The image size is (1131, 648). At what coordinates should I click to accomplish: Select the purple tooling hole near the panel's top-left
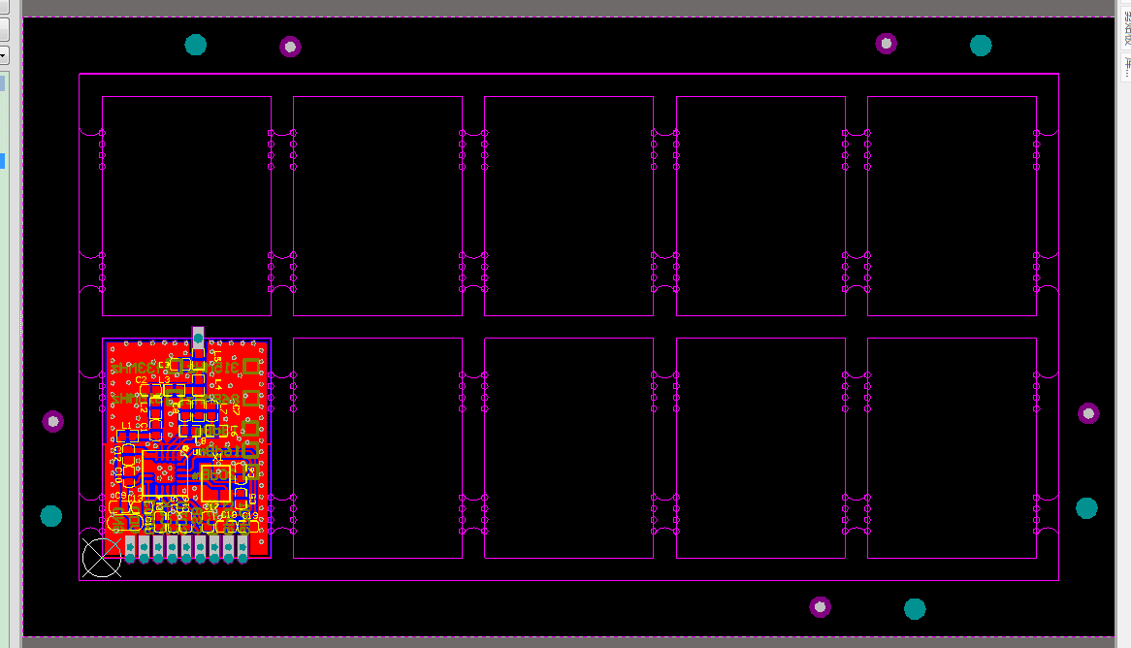(x=290, y=47)
